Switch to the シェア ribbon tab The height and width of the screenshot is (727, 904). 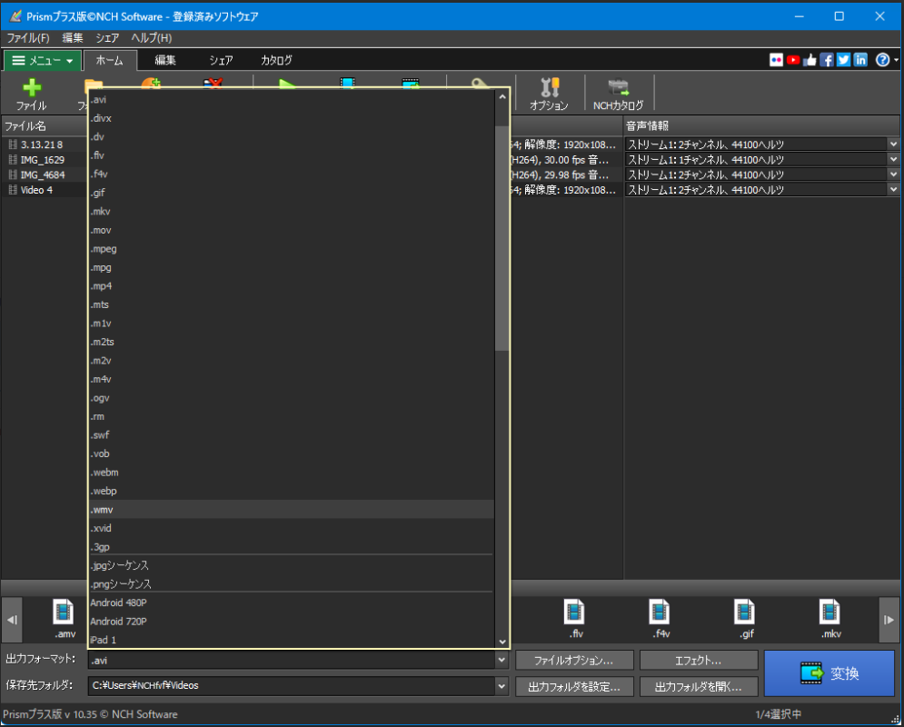[x=221, y=61]
